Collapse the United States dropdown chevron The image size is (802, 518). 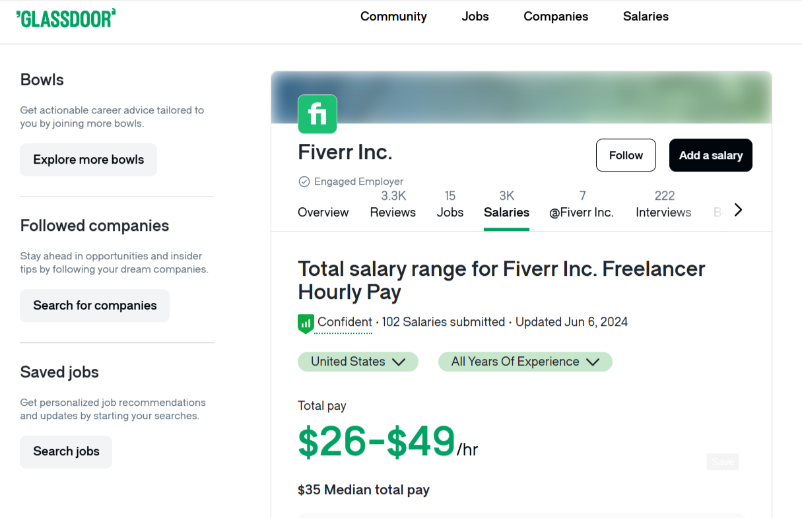click(399, 362)
